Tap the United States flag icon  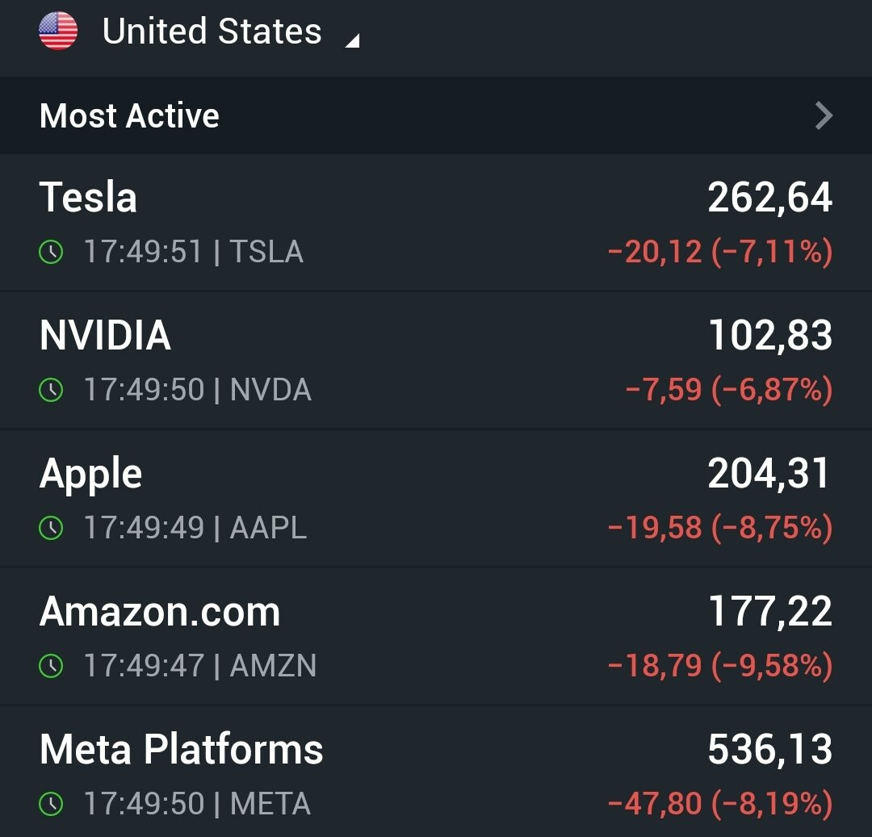[58, 31]
